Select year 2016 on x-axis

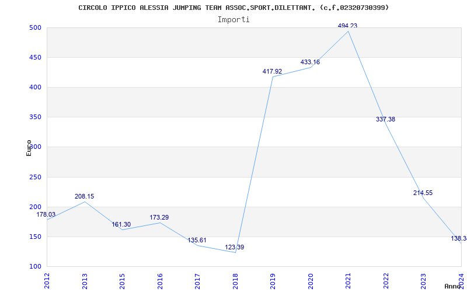pos(160,281)
